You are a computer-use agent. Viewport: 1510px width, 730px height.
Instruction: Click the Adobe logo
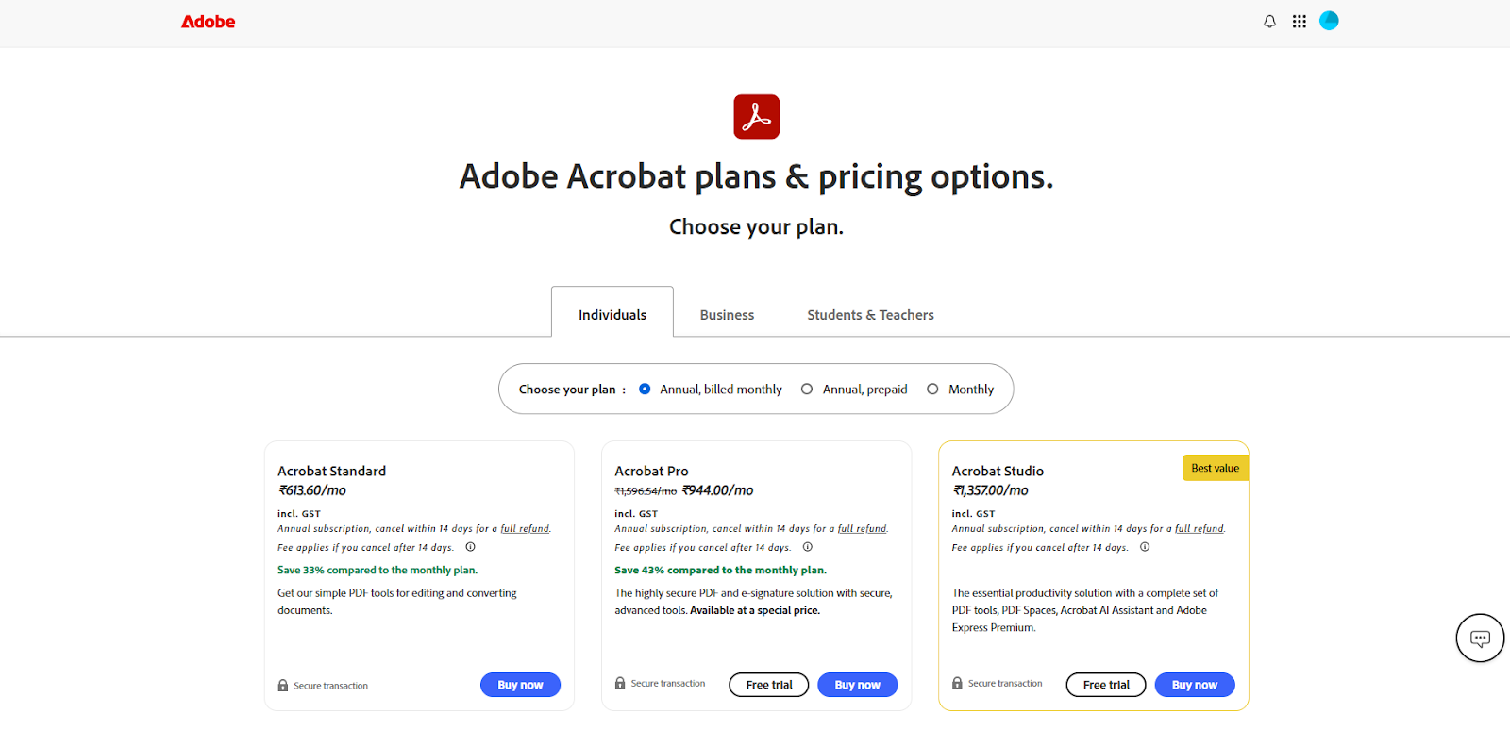pos(207,22)
